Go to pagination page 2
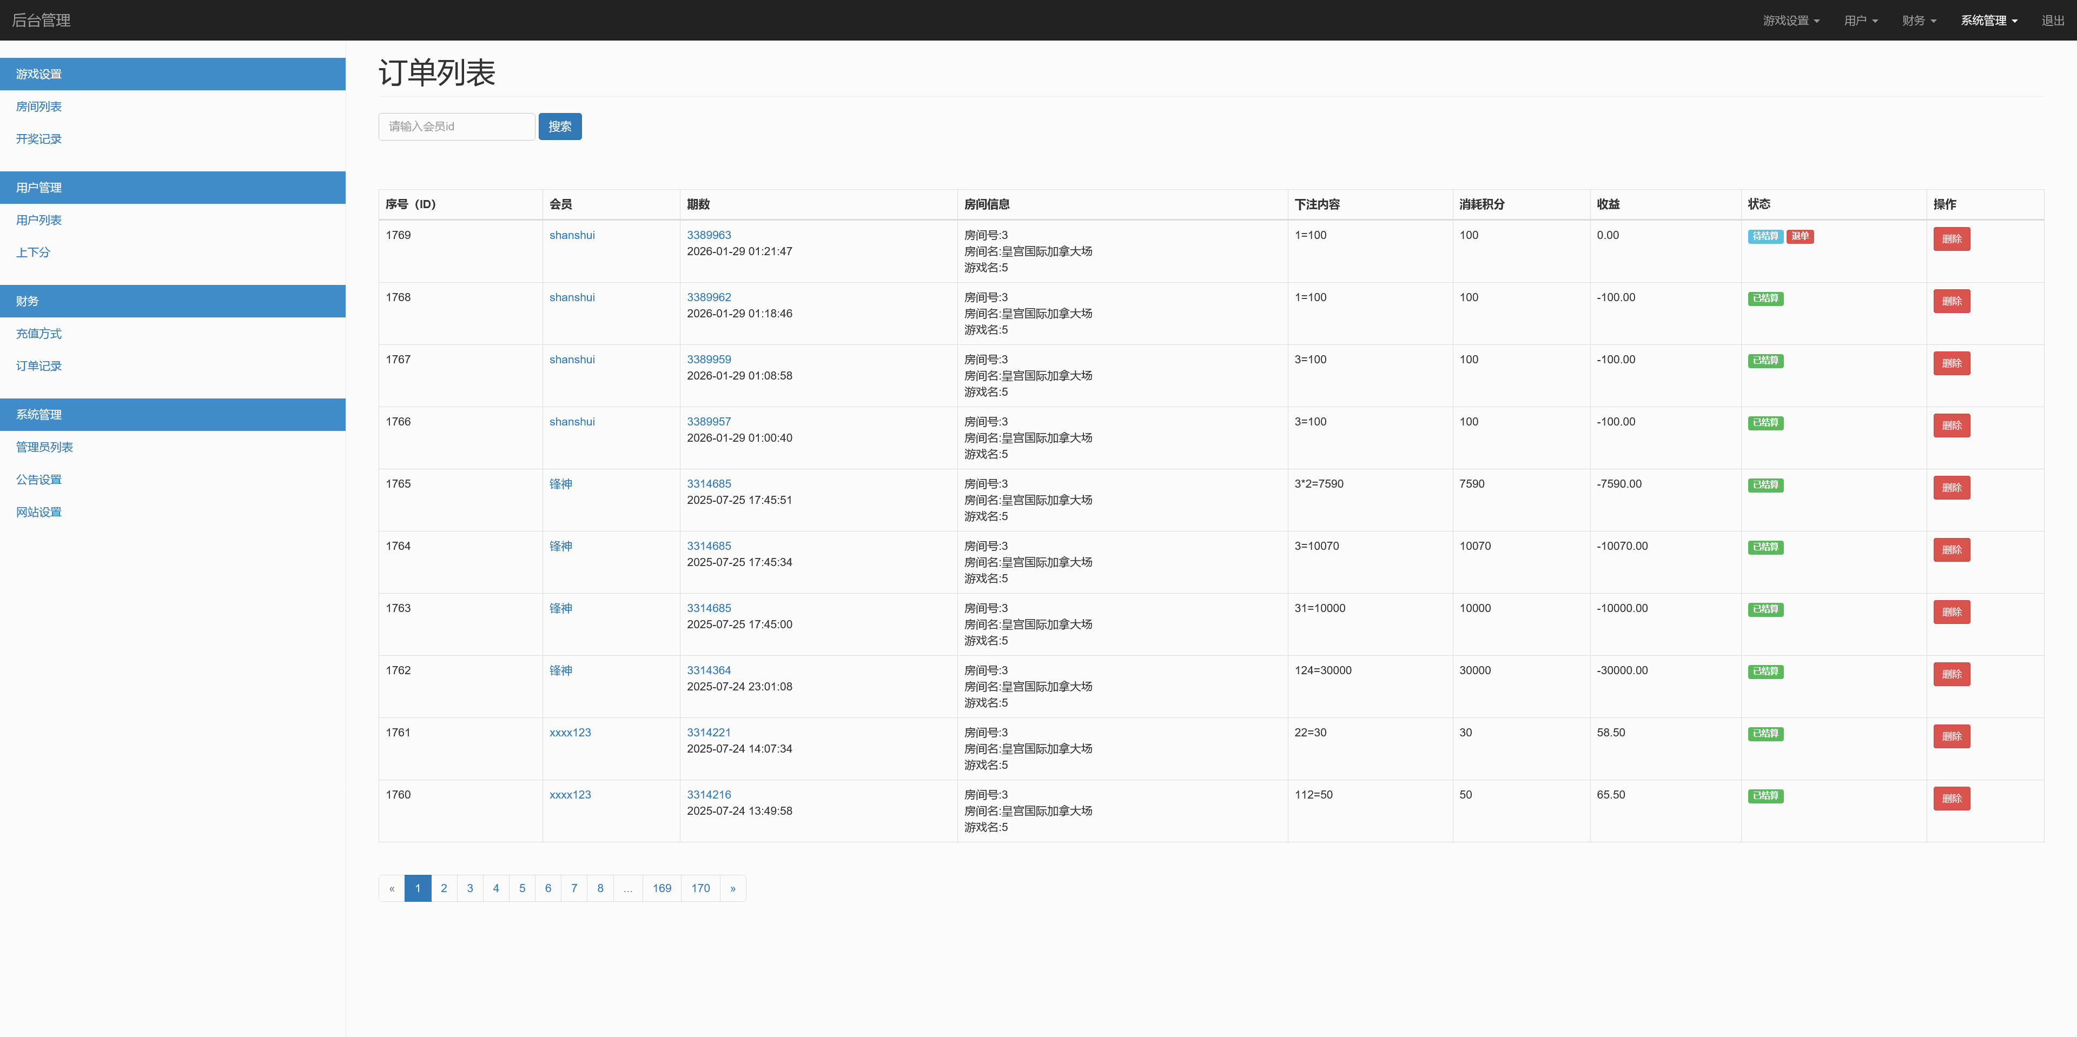Viewport: 2077px width, 1037px height. coord(444,888)
